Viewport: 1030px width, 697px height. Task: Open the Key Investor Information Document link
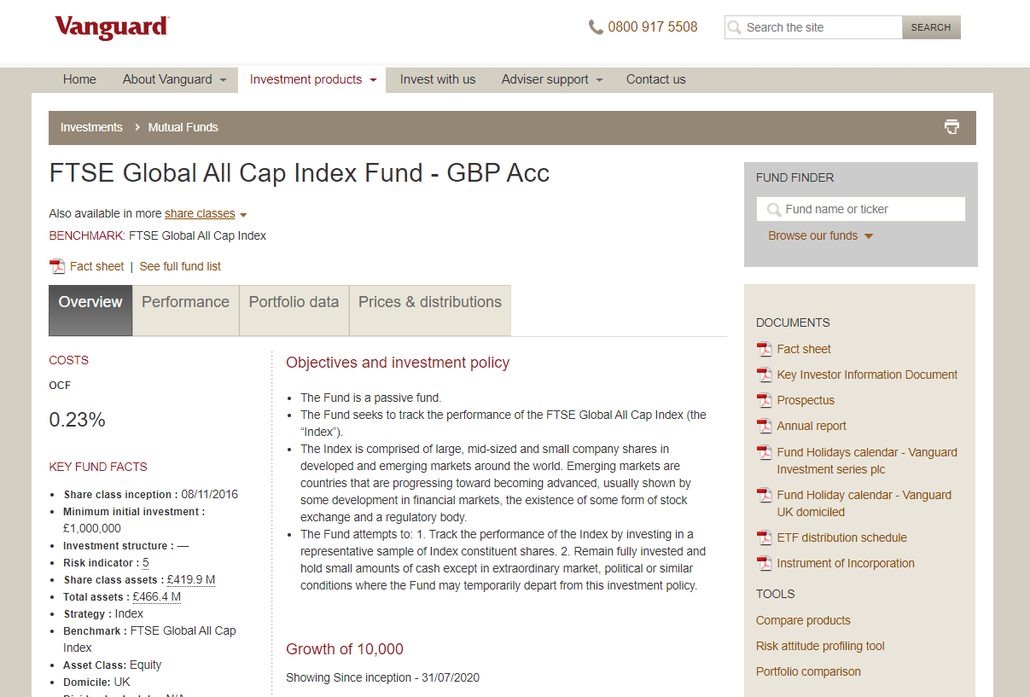(x=867, y=375)
